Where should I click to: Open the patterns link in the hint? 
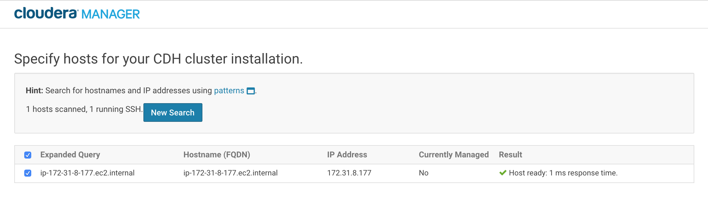[x=229, y=90]
